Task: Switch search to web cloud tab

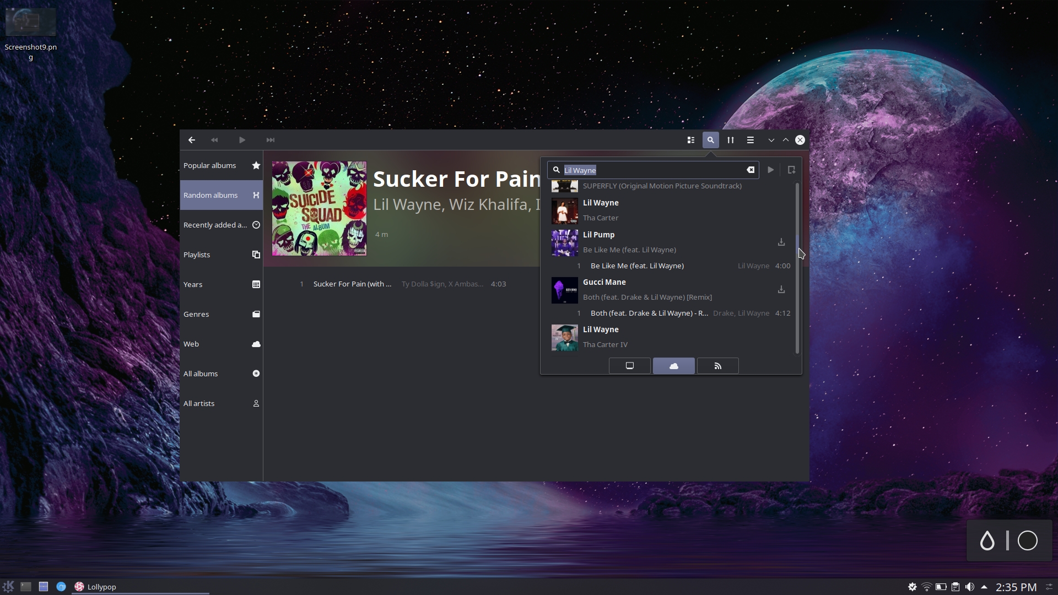Action: 673,366
